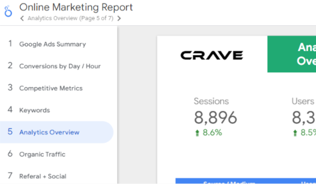
Task: Select the Sessions 8,896 scorecard
Action: (x=215, y=117)
